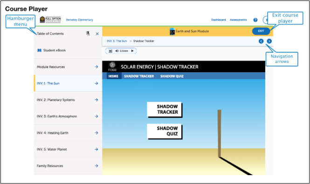Open Berkeley Elementary link

[x=79, y=20]
